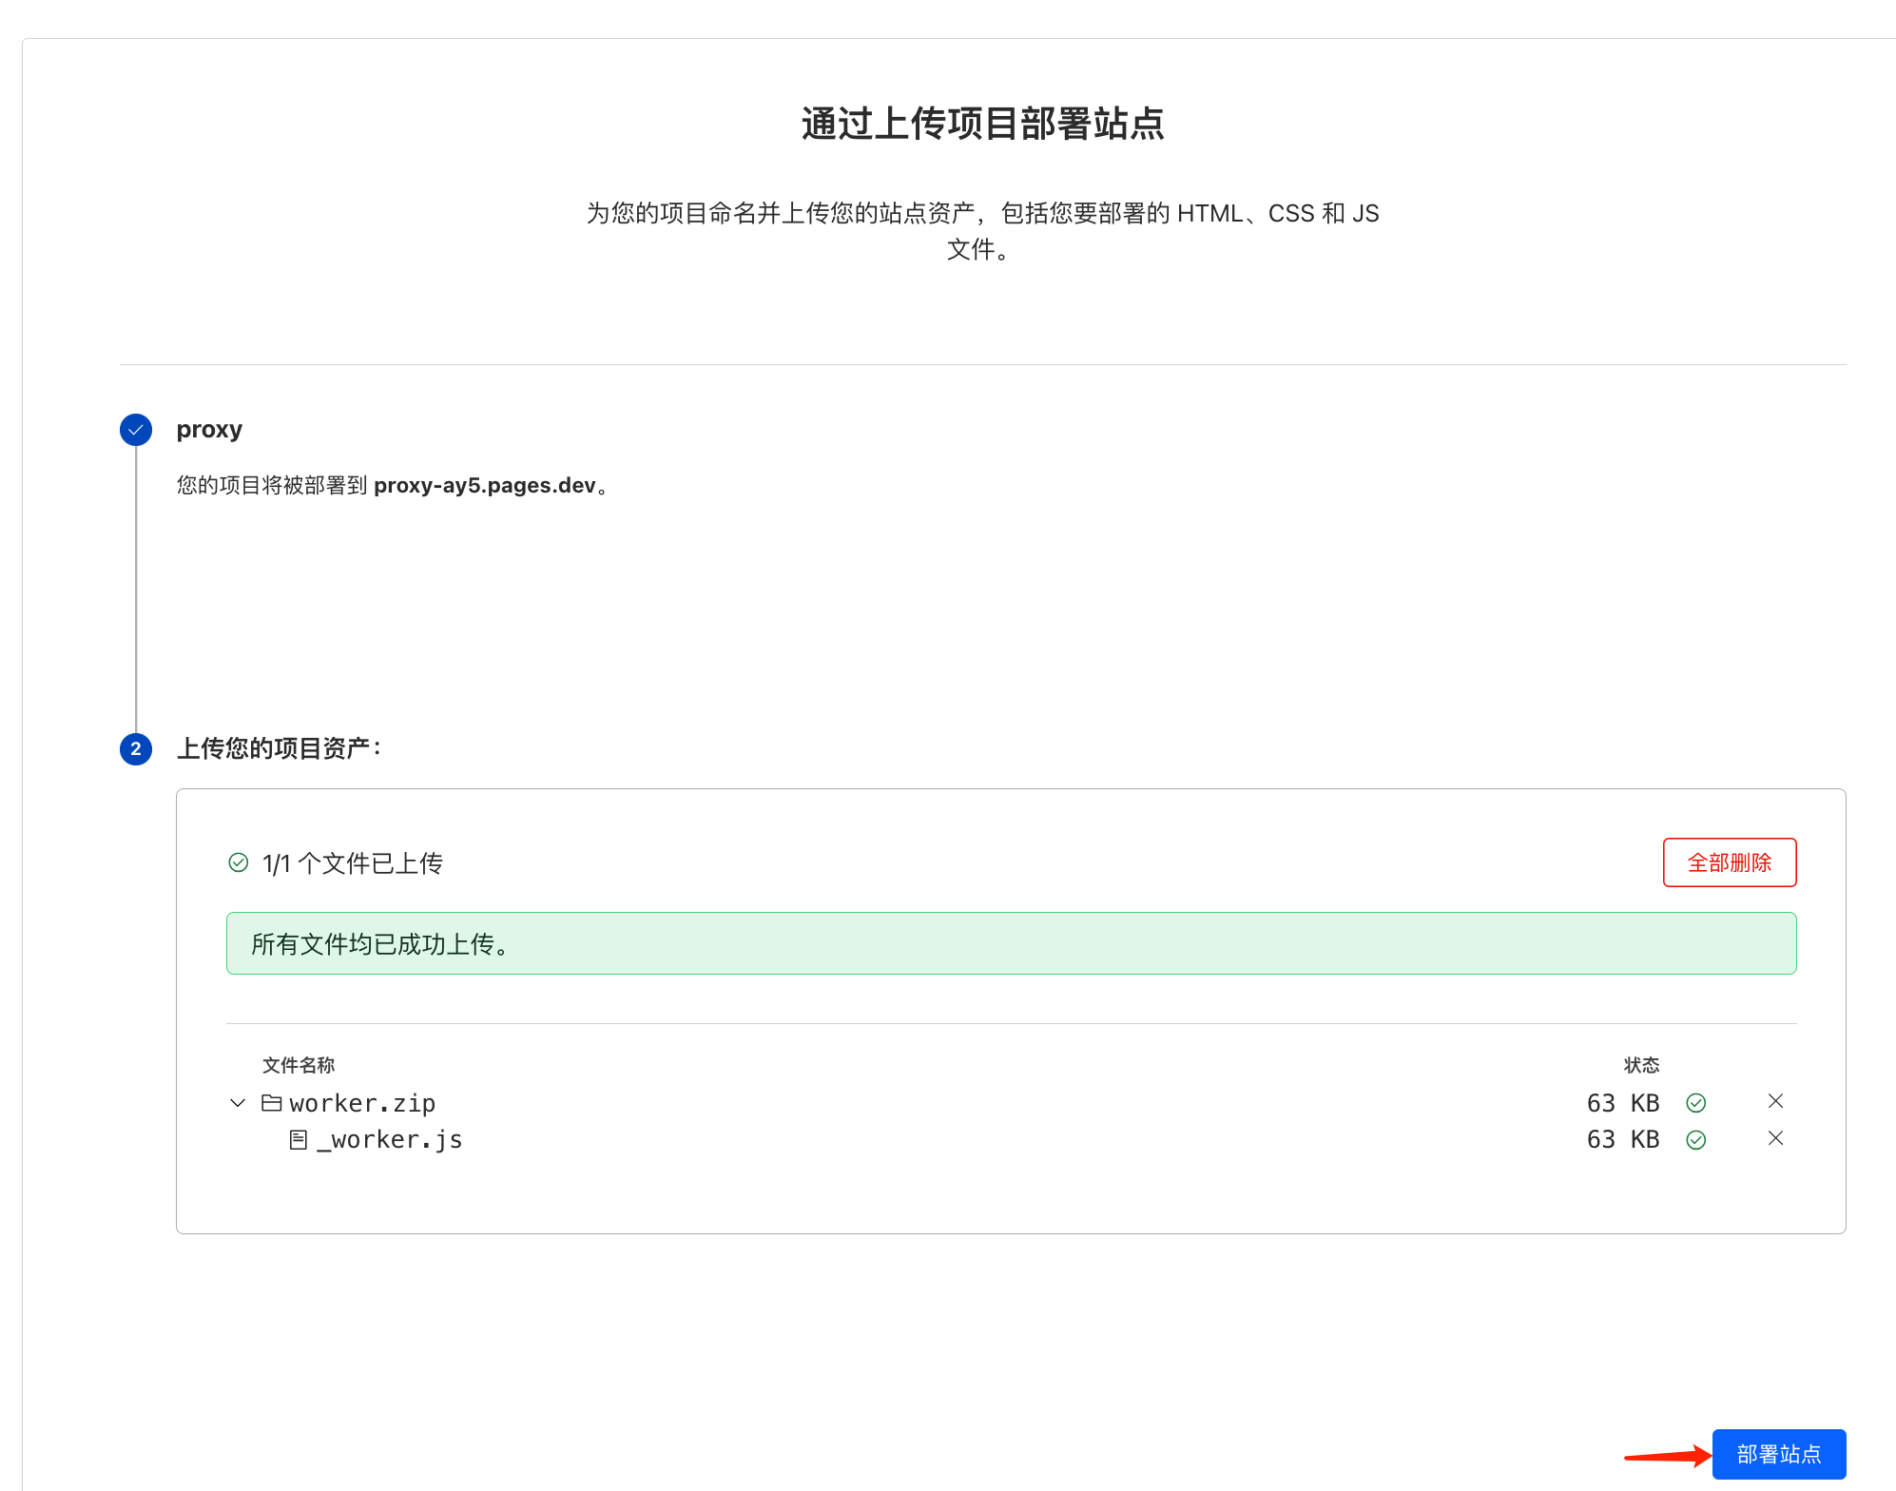Click the 全部删除 delete-all button
1896x1491 pixels.
(x=1730, y=862)
